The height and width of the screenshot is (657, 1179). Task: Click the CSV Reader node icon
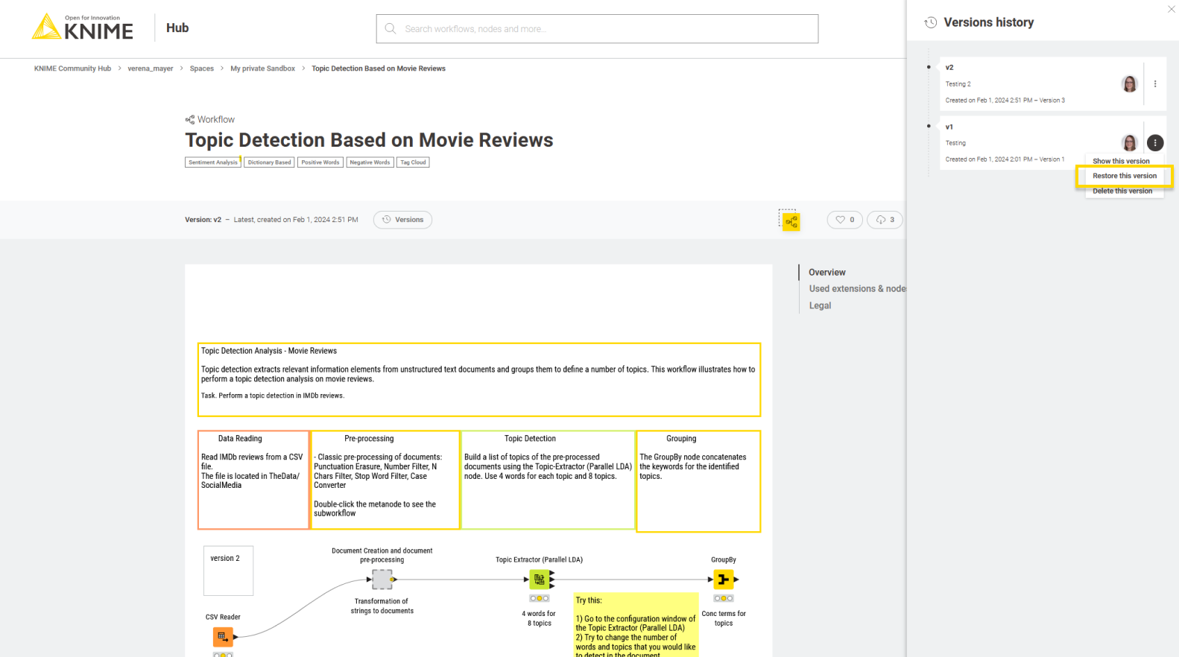pos(222,637)
